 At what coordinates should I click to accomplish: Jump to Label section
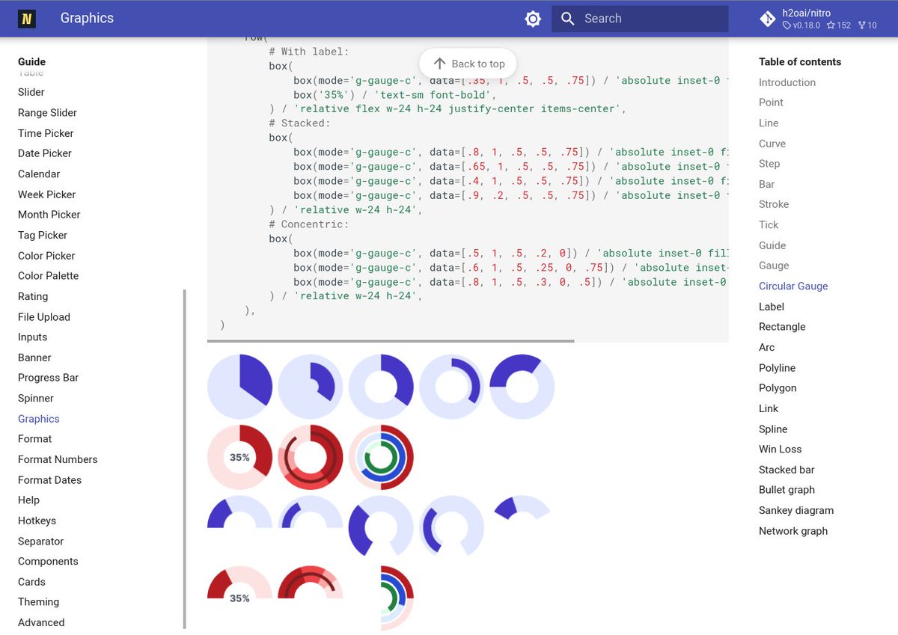pos(772,307)
